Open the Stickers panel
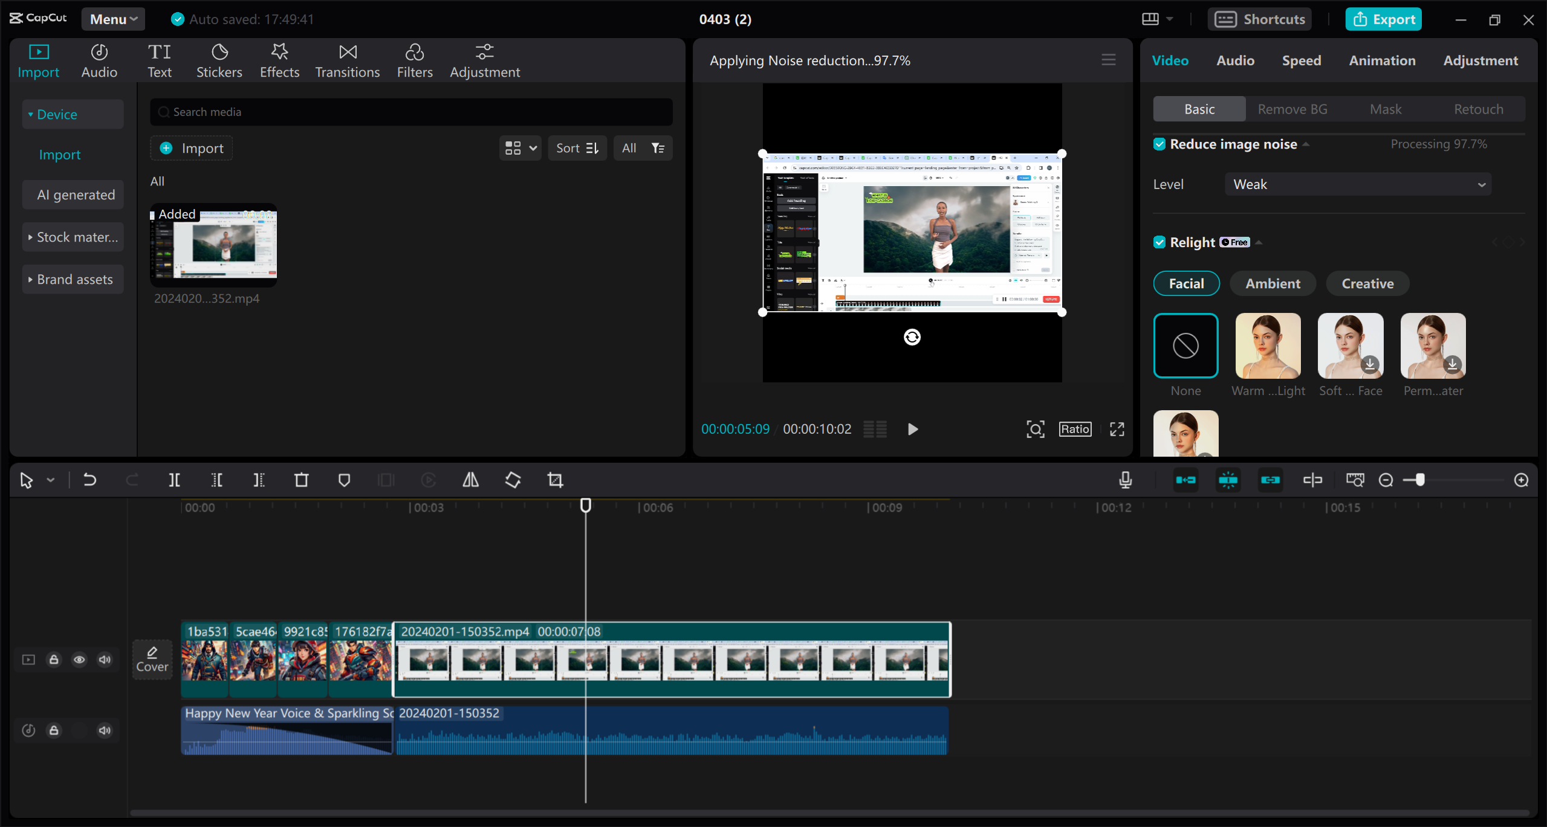The height and width of the screenshot is (827, 1547). click(x=219, y=61)
